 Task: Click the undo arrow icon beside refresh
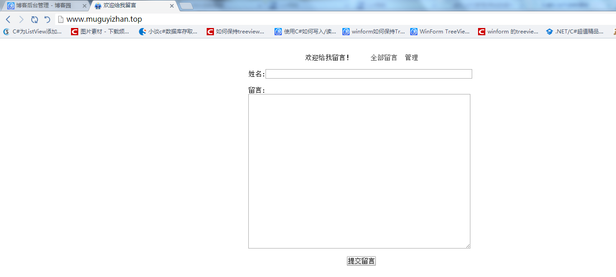(x=47, y=19)
